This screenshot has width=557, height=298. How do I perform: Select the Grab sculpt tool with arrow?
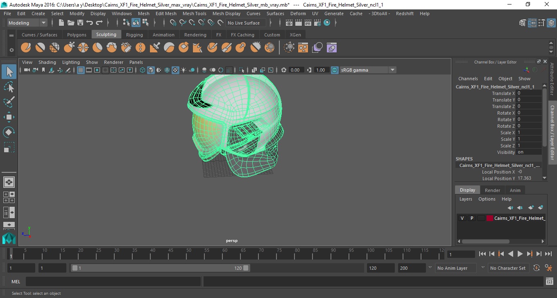tap(69, 48)
